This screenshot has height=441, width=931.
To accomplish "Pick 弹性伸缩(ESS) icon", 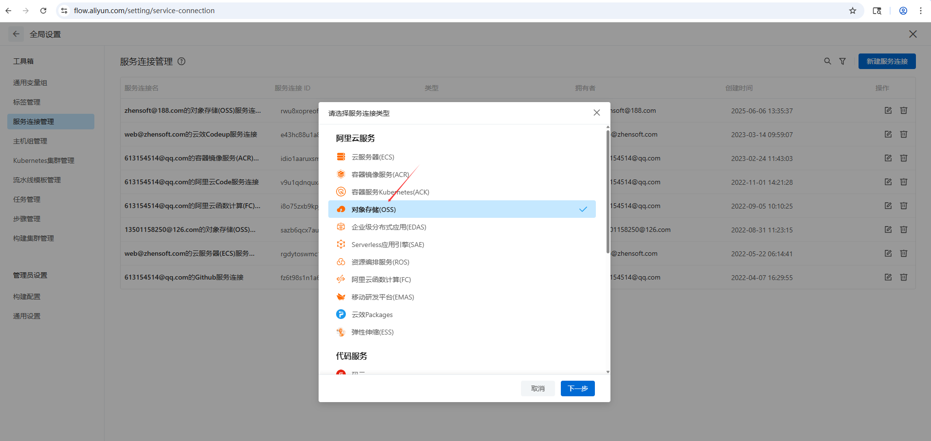I will tap(341, 332).
